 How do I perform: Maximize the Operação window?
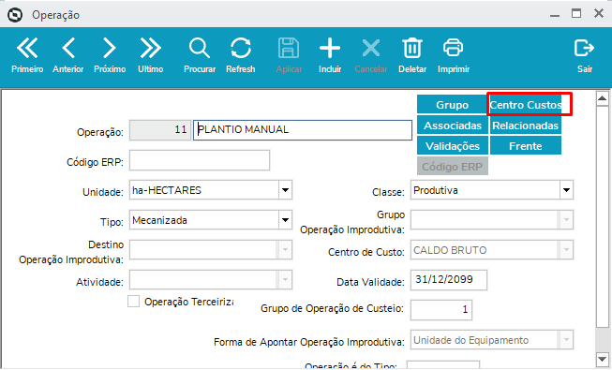coord(576,14)
